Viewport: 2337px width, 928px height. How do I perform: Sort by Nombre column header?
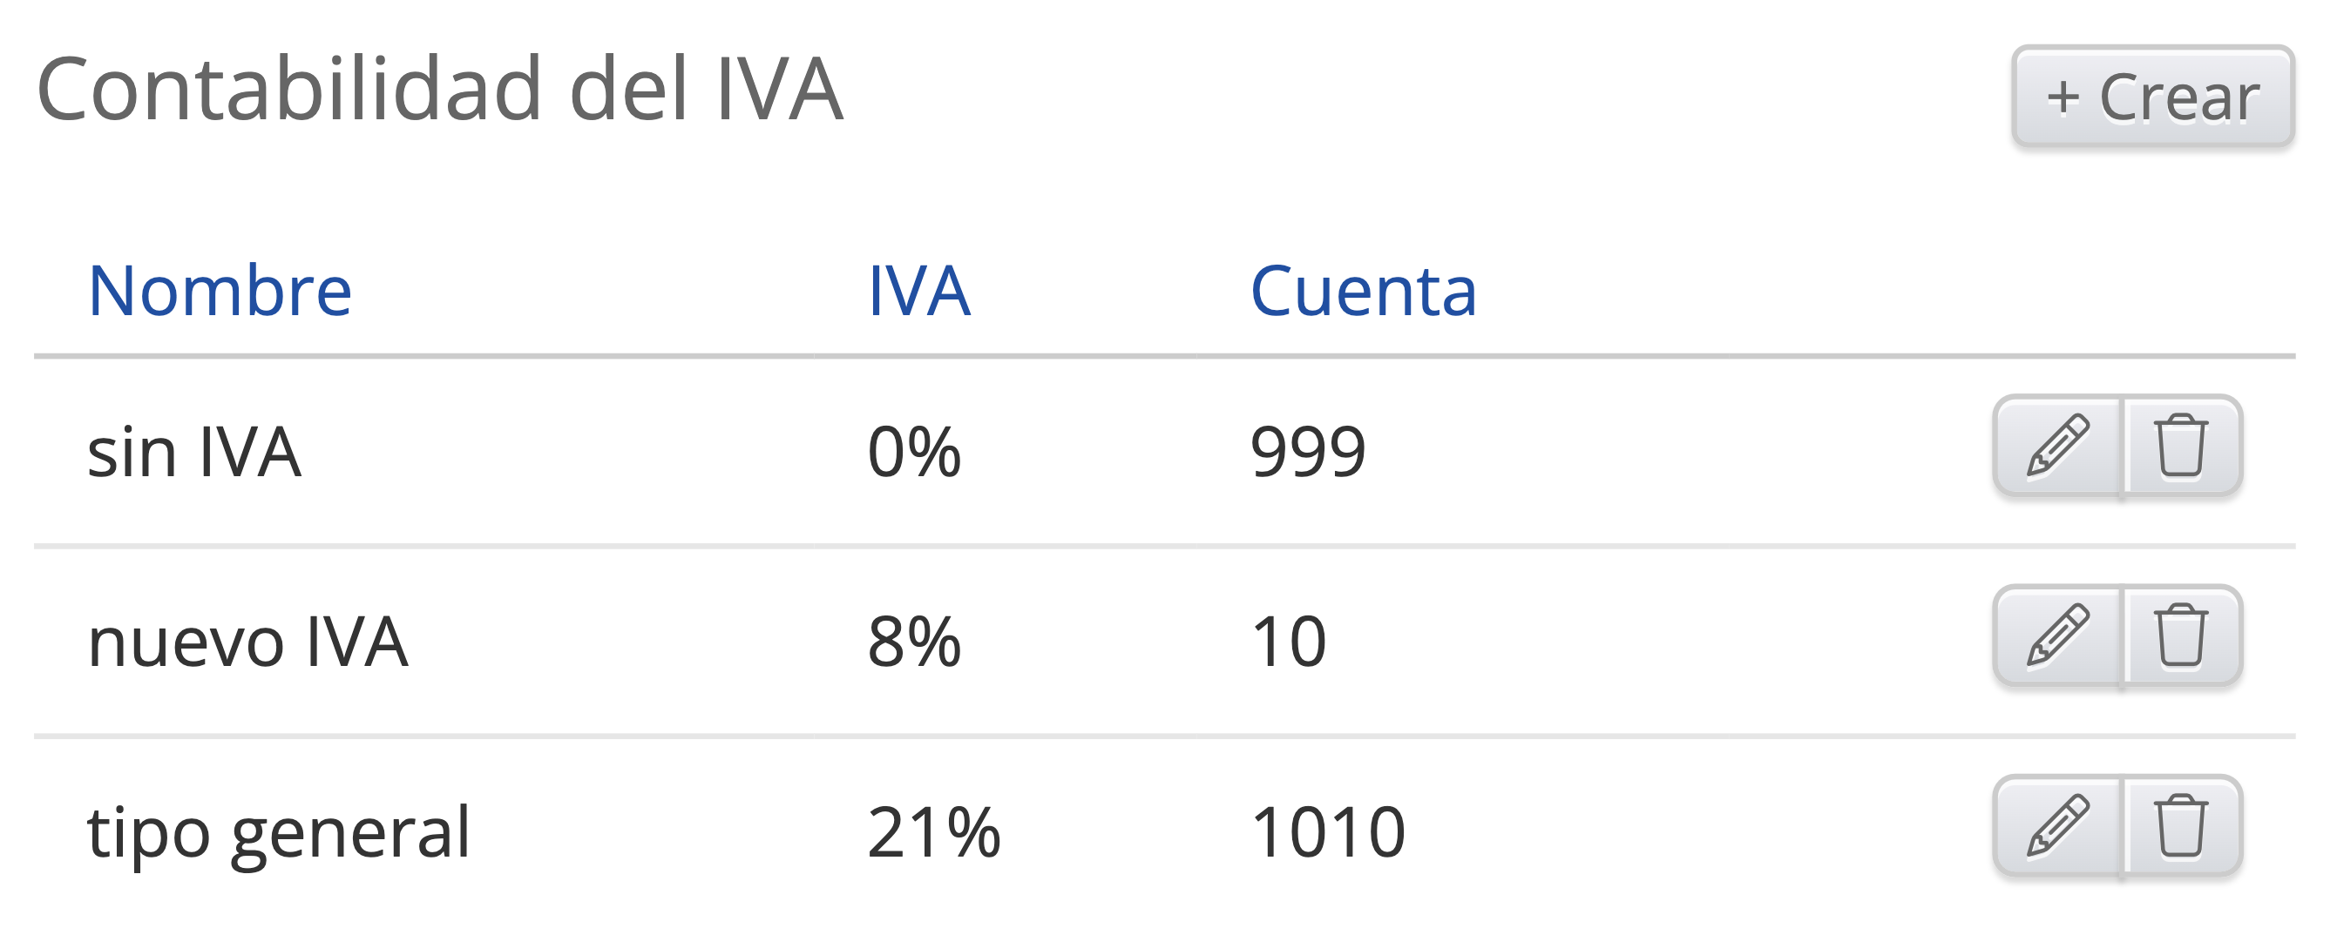220,291
